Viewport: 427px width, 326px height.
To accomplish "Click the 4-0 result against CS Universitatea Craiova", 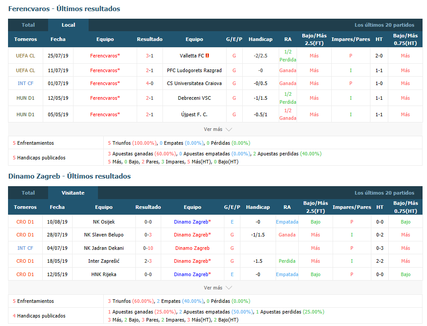I will click(150, 83).
